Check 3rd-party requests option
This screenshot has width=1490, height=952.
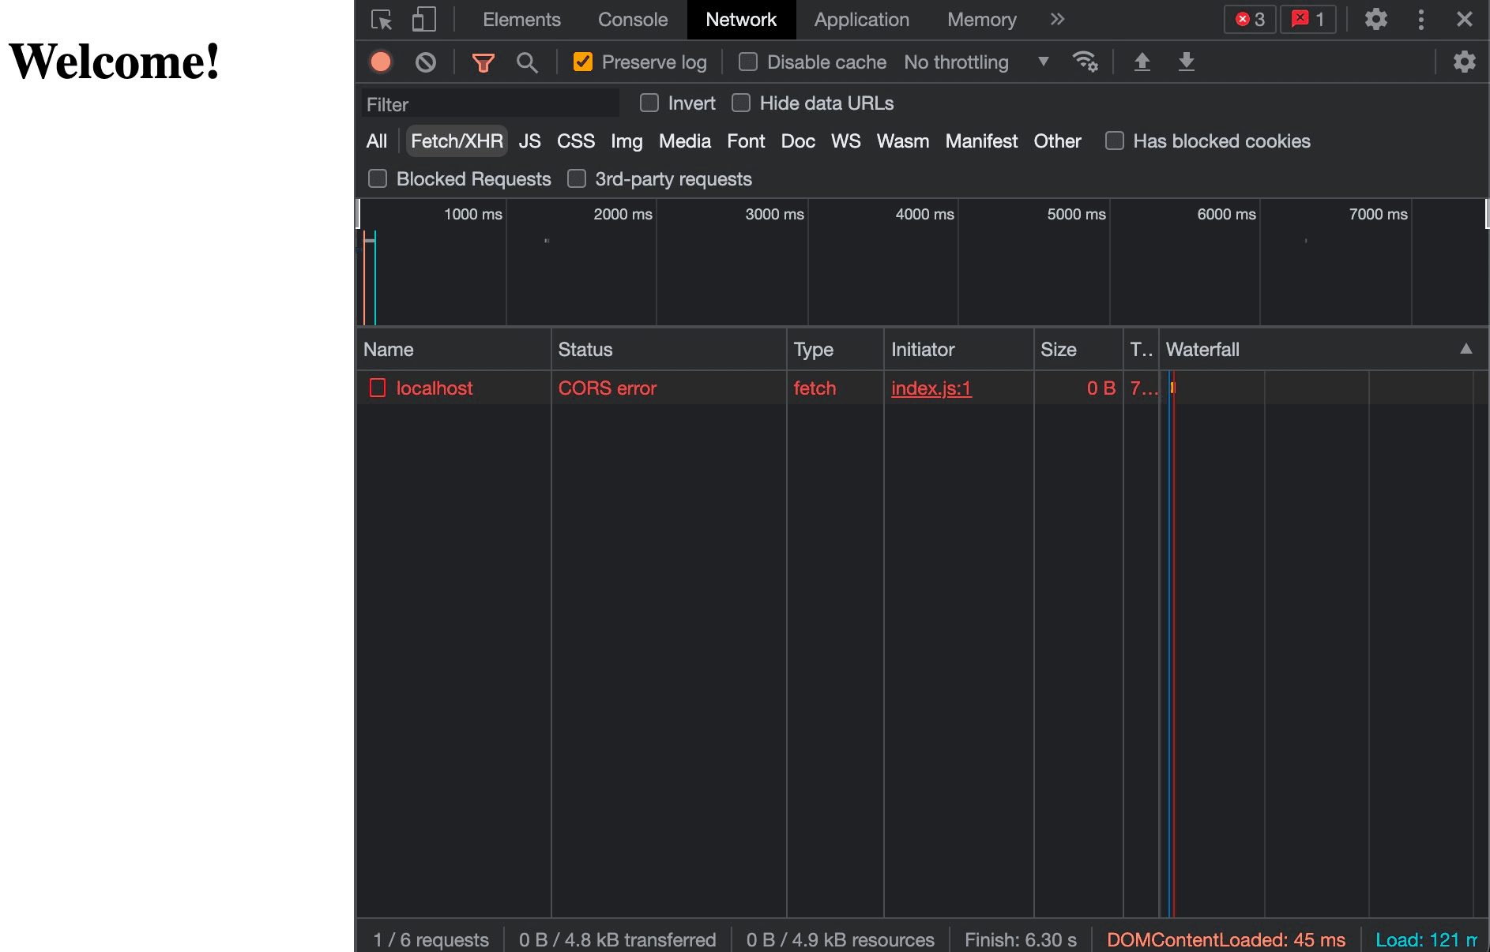pos(577,178)
